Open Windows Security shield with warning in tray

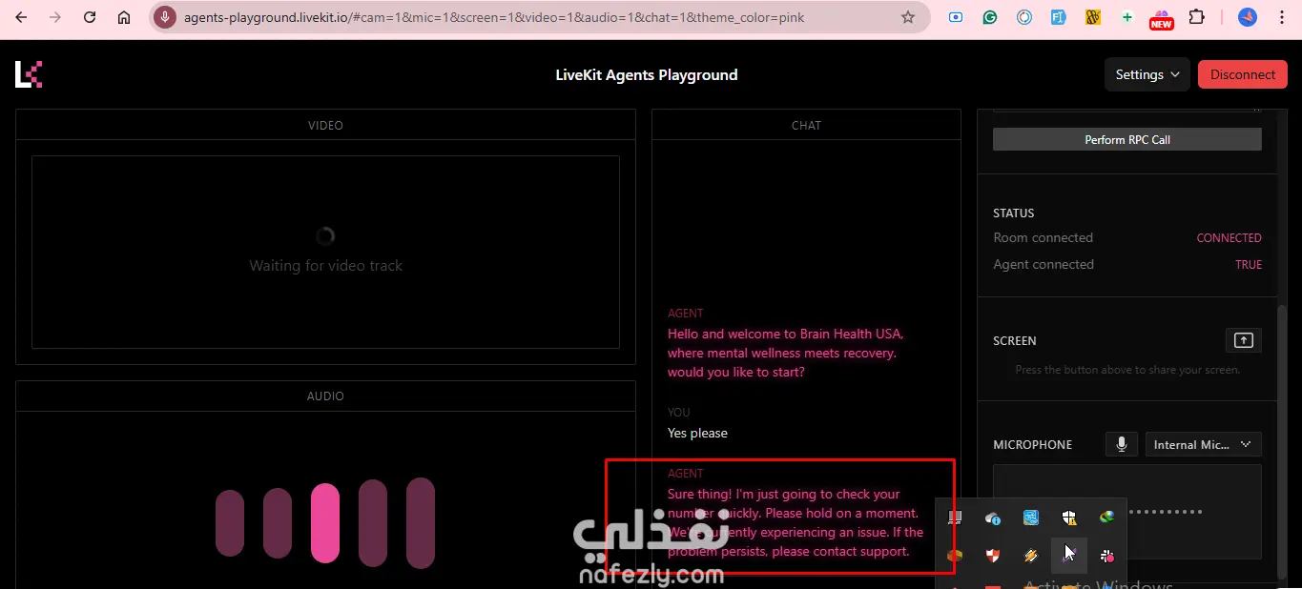click(1069, 518)
